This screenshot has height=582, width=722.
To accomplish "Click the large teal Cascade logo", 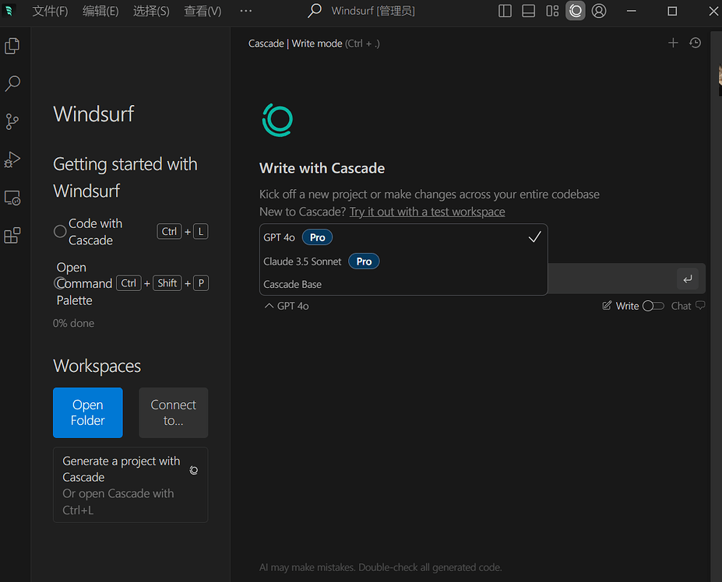I will click(277, 120).
